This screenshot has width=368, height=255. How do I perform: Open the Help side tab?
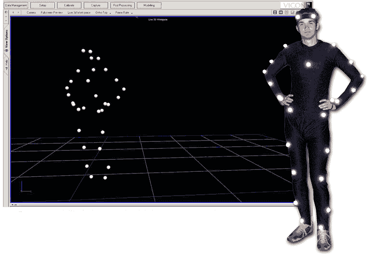(x=6, y=65)
